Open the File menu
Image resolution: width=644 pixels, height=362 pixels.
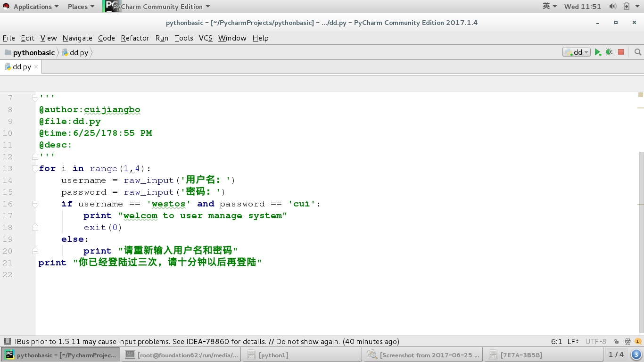click(9, 38)
